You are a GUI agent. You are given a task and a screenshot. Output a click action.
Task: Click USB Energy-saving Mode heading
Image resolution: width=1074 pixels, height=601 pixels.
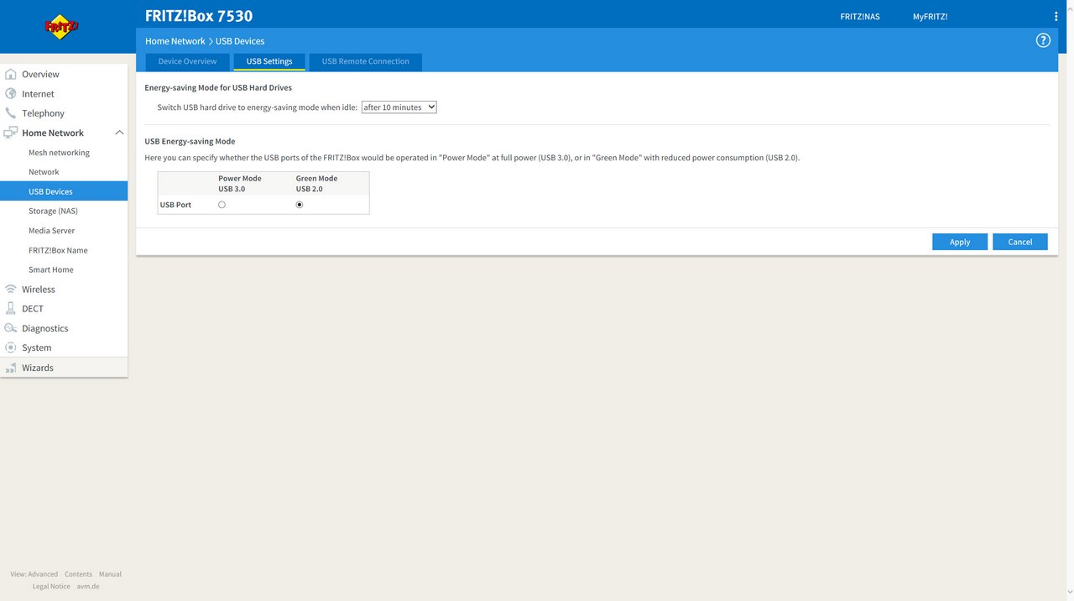click(x=190, y=142)
